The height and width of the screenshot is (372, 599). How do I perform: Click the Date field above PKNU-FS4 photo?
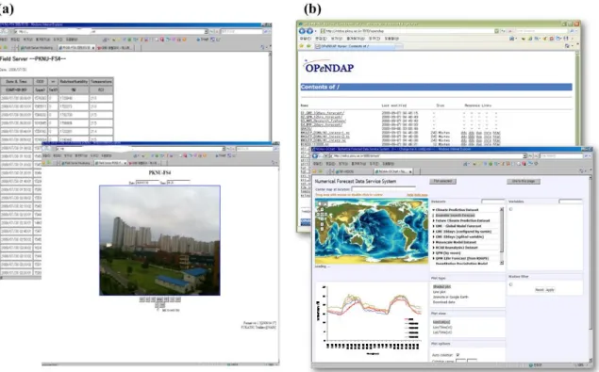(147, 183)
